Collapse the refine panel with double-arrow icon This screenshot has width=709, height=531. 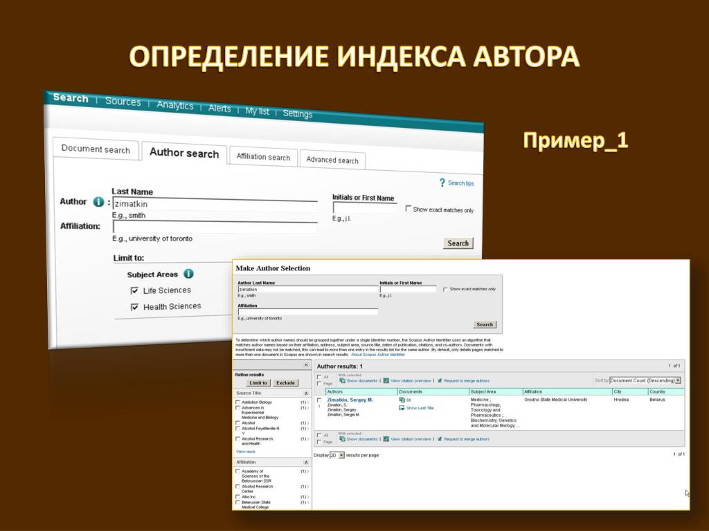click(x=306, y=365)
